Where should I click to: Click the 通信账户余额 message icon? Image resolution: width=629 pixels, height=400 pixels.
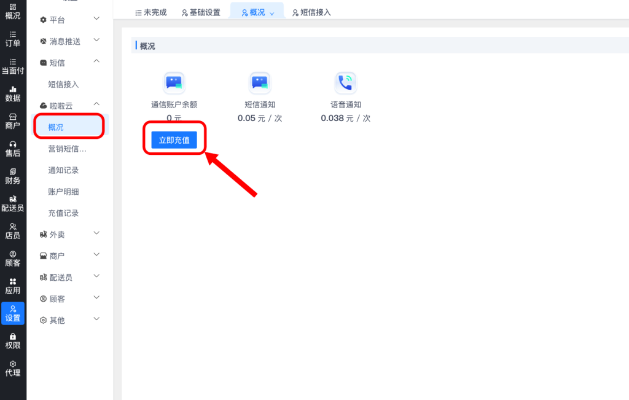tap(174, 83)
